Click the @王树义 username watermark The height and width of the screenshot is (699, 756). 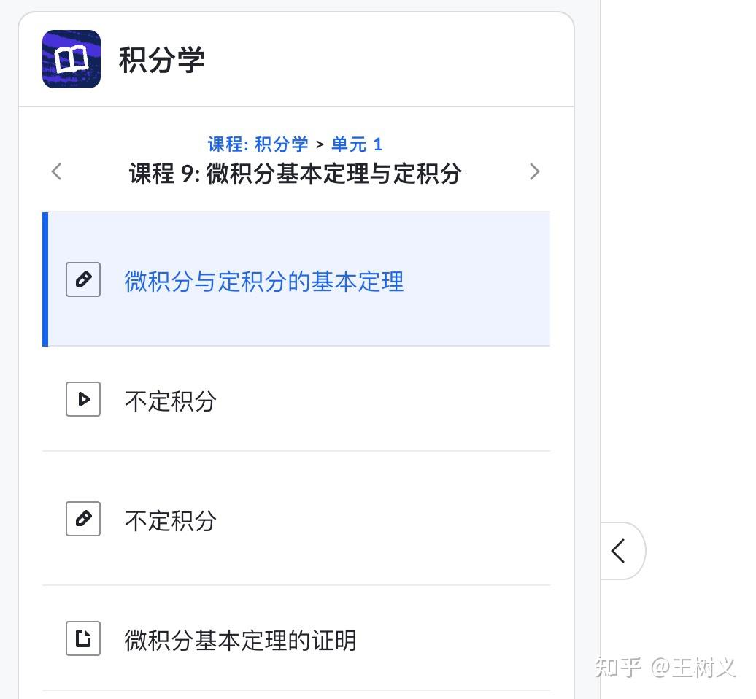point(693,667)
